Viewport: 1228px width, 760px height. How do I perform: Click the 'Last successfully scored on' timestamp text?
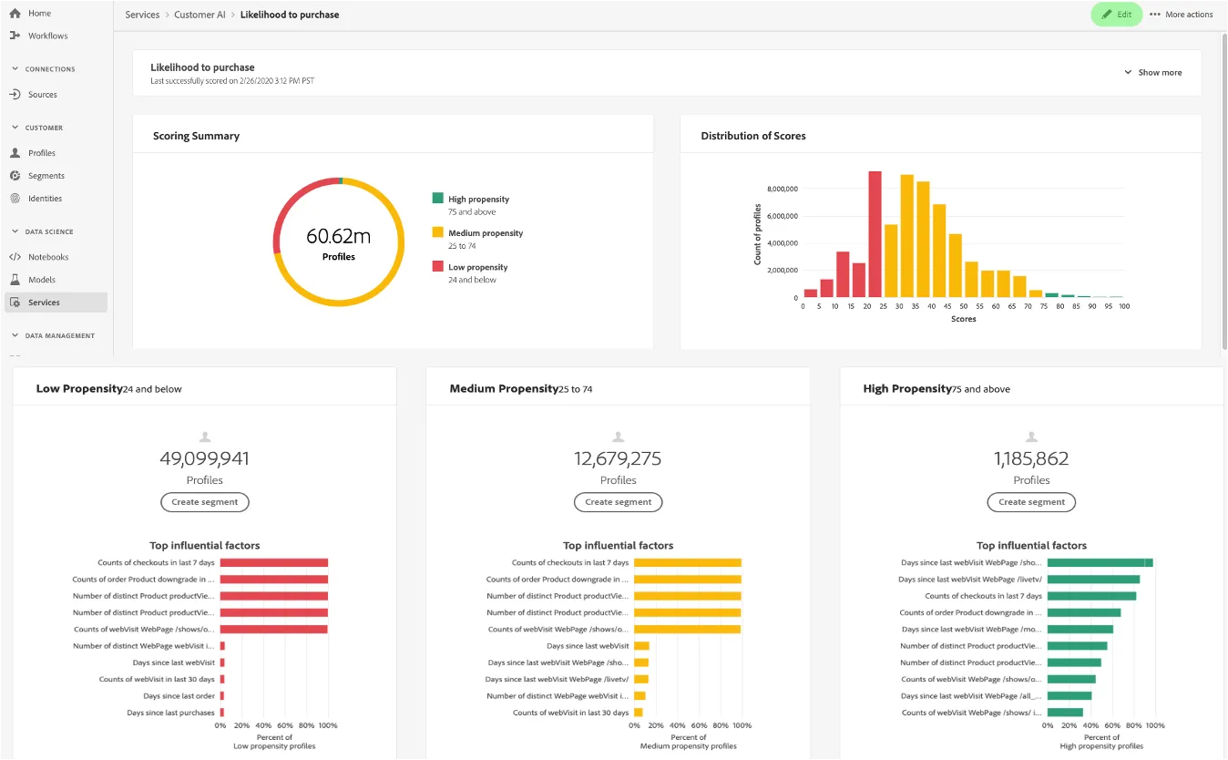coord(232,81)
